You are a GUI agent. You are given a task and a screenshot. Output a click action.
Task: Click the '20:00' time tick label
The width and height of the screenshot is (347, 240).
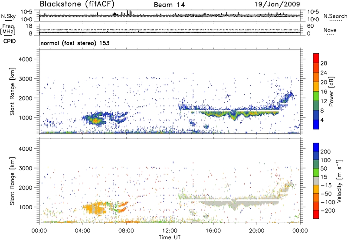(256, 231)
